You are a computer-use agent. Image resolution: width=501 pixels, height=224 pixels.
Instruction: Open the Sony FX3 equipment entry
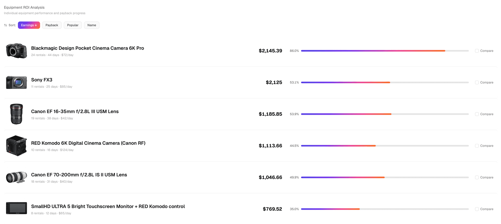point(42,80)
